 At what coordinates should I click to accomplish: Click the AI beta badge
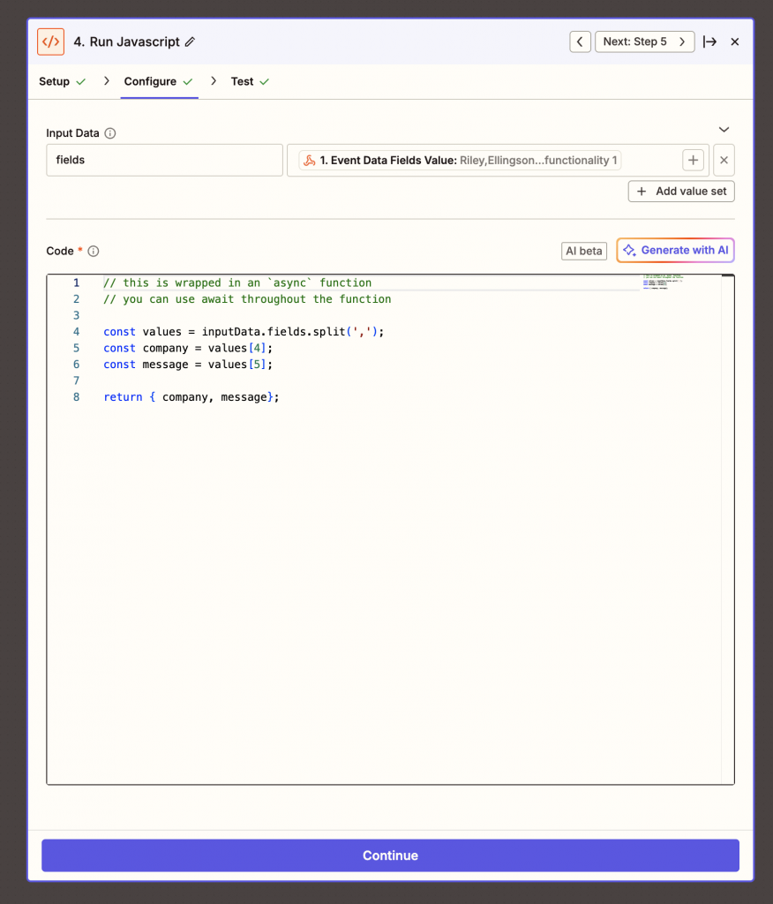point(584,251)
